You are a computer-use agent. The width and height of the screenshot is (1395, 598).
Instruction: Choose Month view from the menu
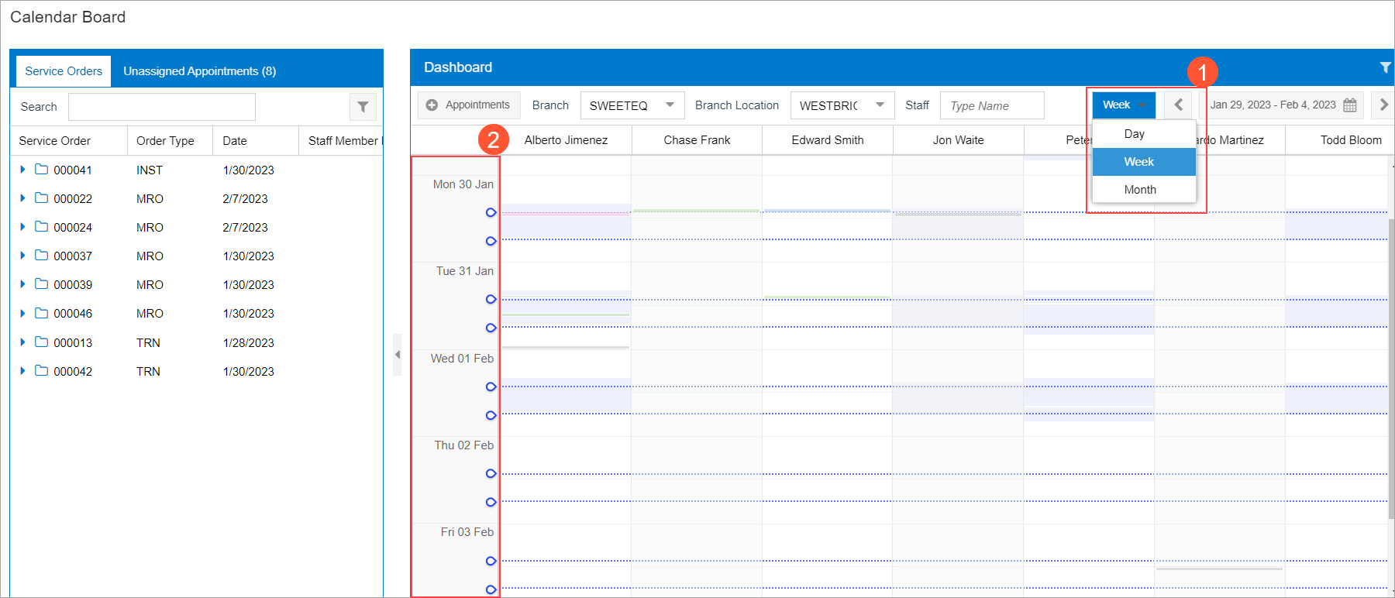pyautogui.click(x=1140, y=190)
